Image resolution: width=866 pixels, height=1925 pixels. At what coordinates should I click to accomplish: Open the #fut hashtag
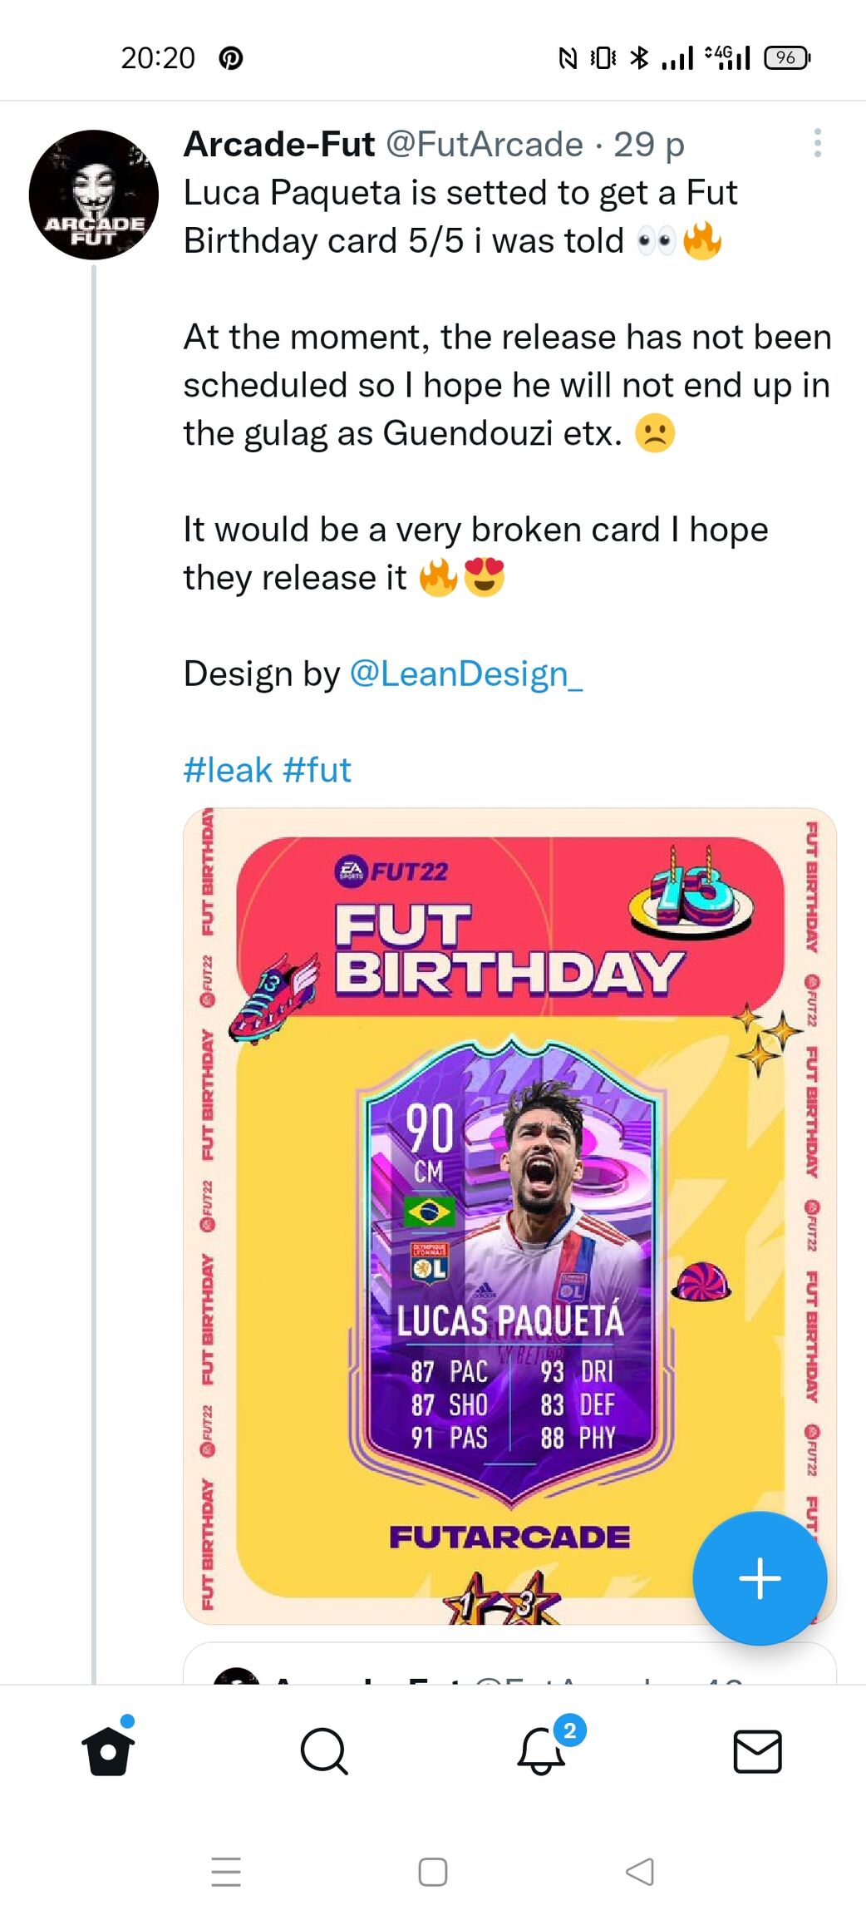317,770
